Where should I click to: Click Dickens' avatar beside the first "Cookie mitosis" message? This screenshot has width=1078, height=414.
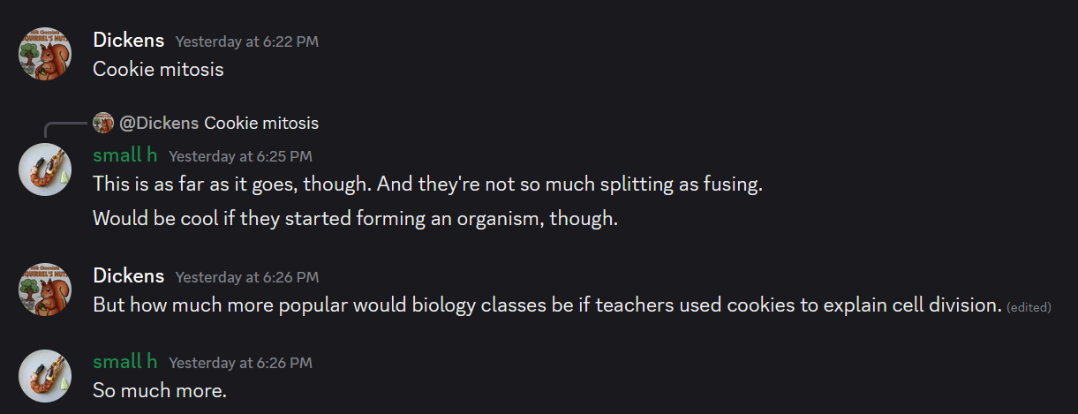point(45,54)
